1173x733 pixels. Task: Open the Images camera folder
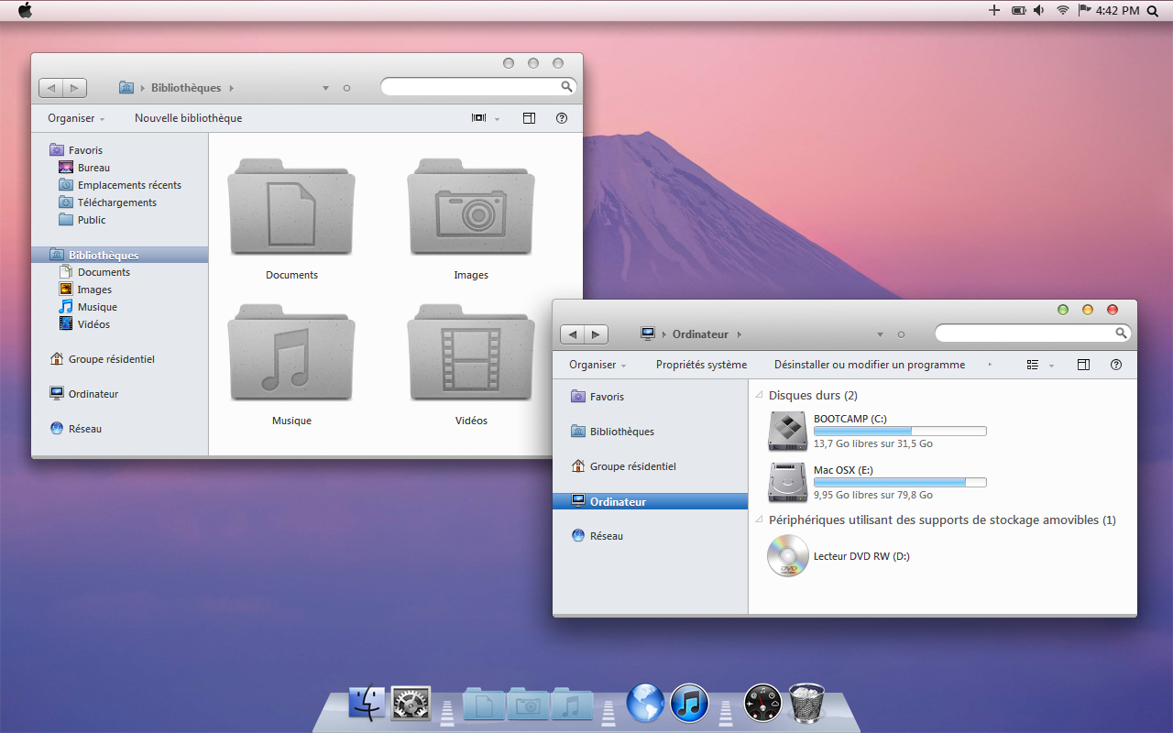471,207
